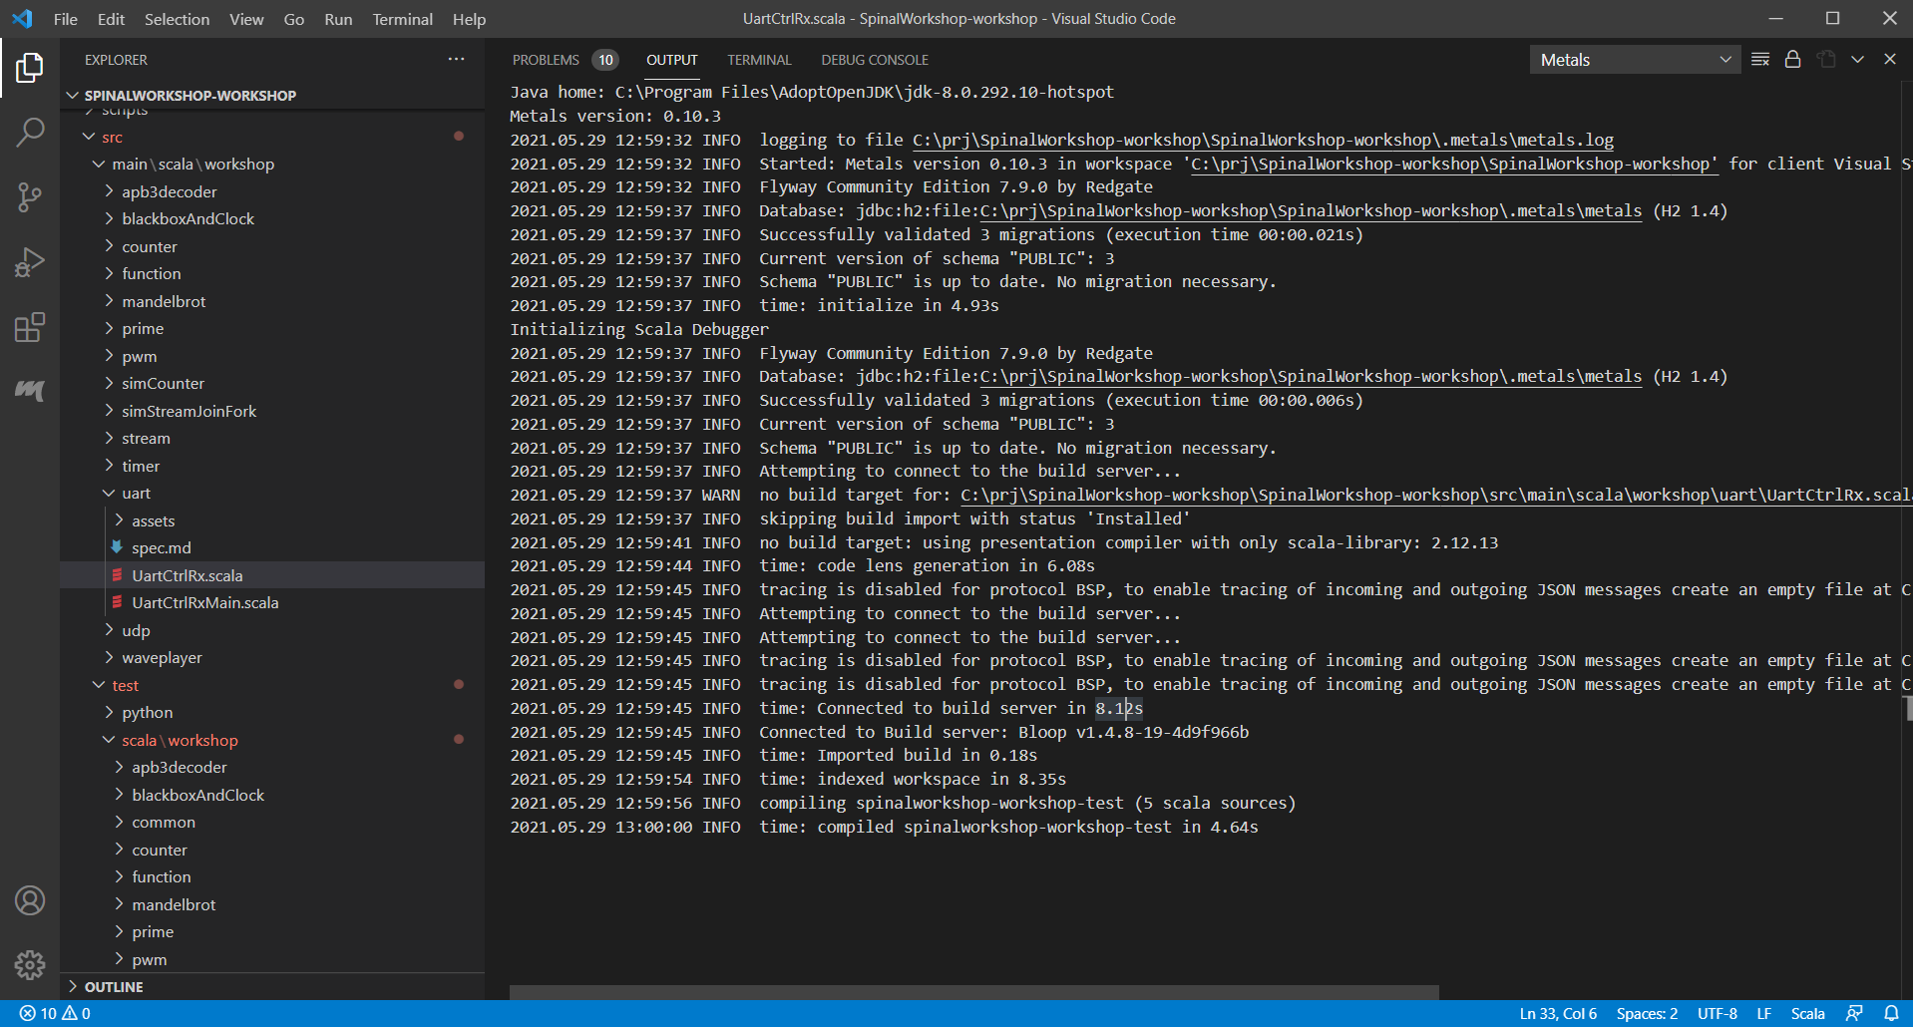Toggle auto-scroll lock in output panel
Image resolution: width=1913 pixels, height=1027 pixels.
1792,59
